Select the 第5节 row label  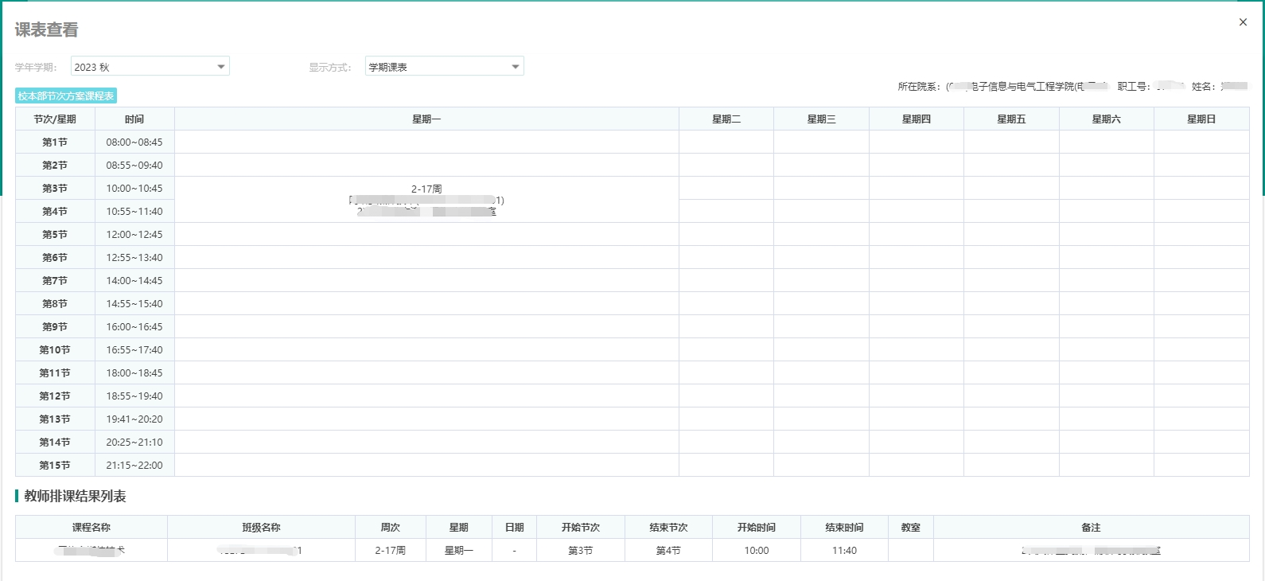[55, 234]
